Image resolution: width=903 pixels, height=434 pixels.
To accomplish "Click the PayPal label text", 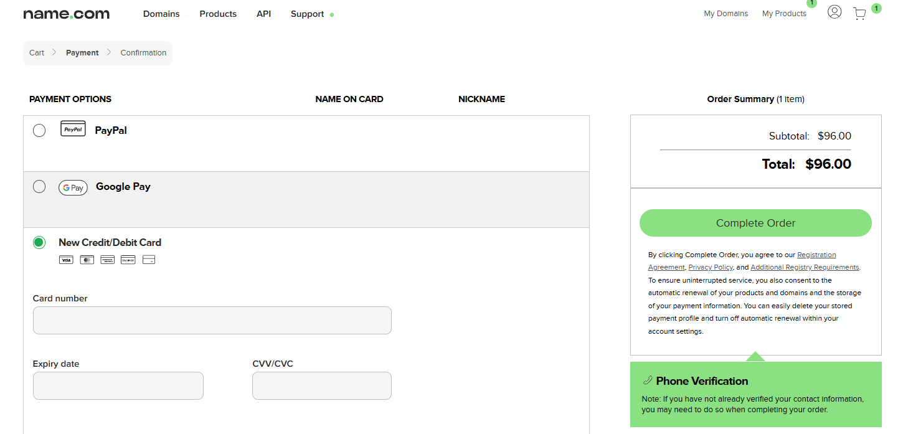I will [111, 130].
